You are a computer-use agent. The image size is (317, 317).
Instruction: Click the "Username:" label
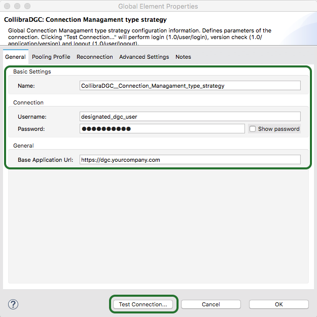(x=32, y=117)
